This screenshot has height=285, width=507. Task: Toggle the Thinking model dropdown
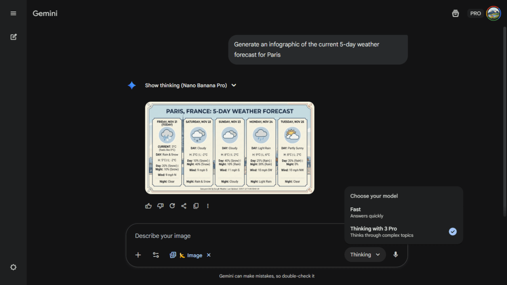tap(365, 255)
